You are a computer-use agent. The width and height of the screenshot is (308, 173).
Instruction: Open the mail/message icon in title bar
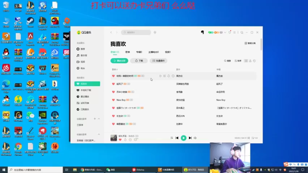pyautogui.click(x=221, y=32)
